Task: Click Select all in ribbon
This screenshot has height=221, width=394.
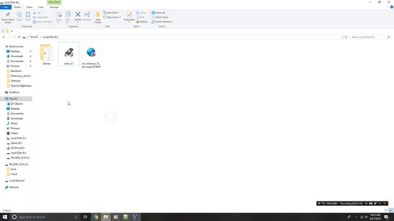Action: (x=158, y=12)
